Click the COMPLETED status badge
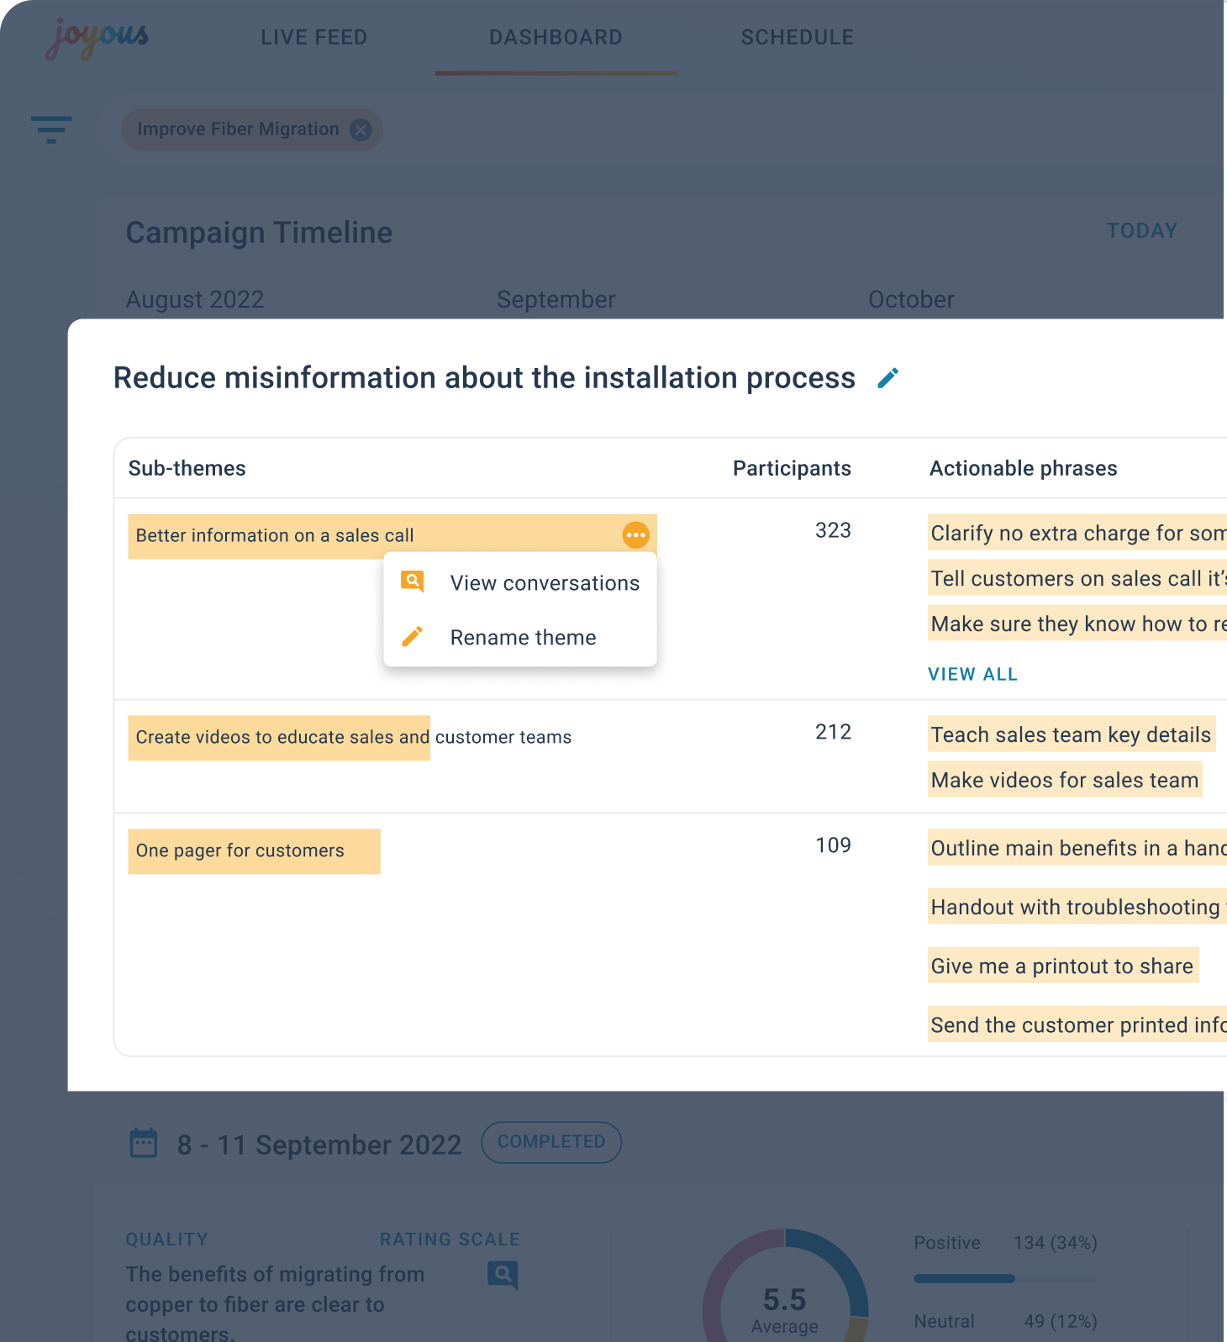 click(551, 1142)
